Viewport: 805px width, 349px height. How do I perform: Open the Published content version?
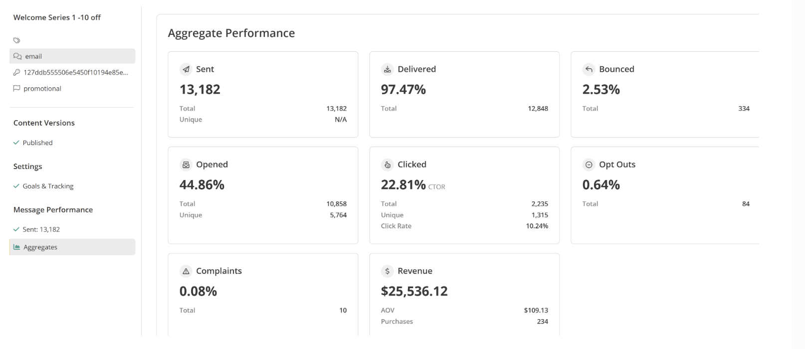37,143
